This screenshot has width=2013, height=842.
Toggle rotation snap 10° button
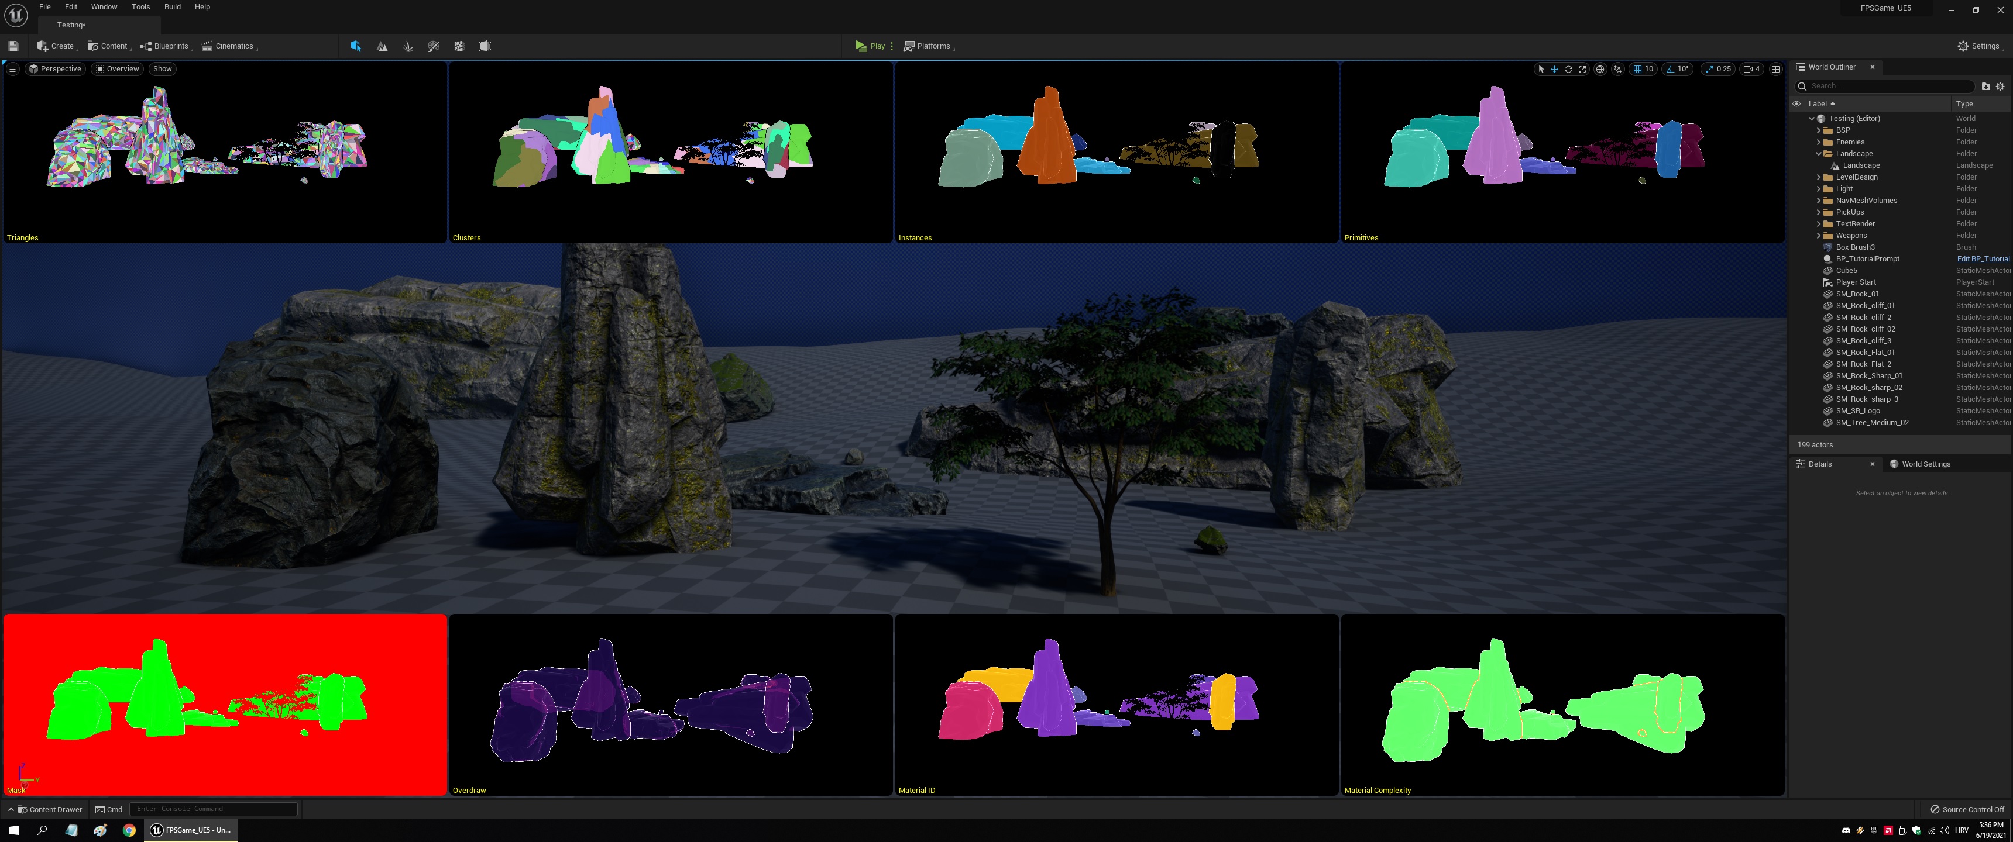point(1677,69)
